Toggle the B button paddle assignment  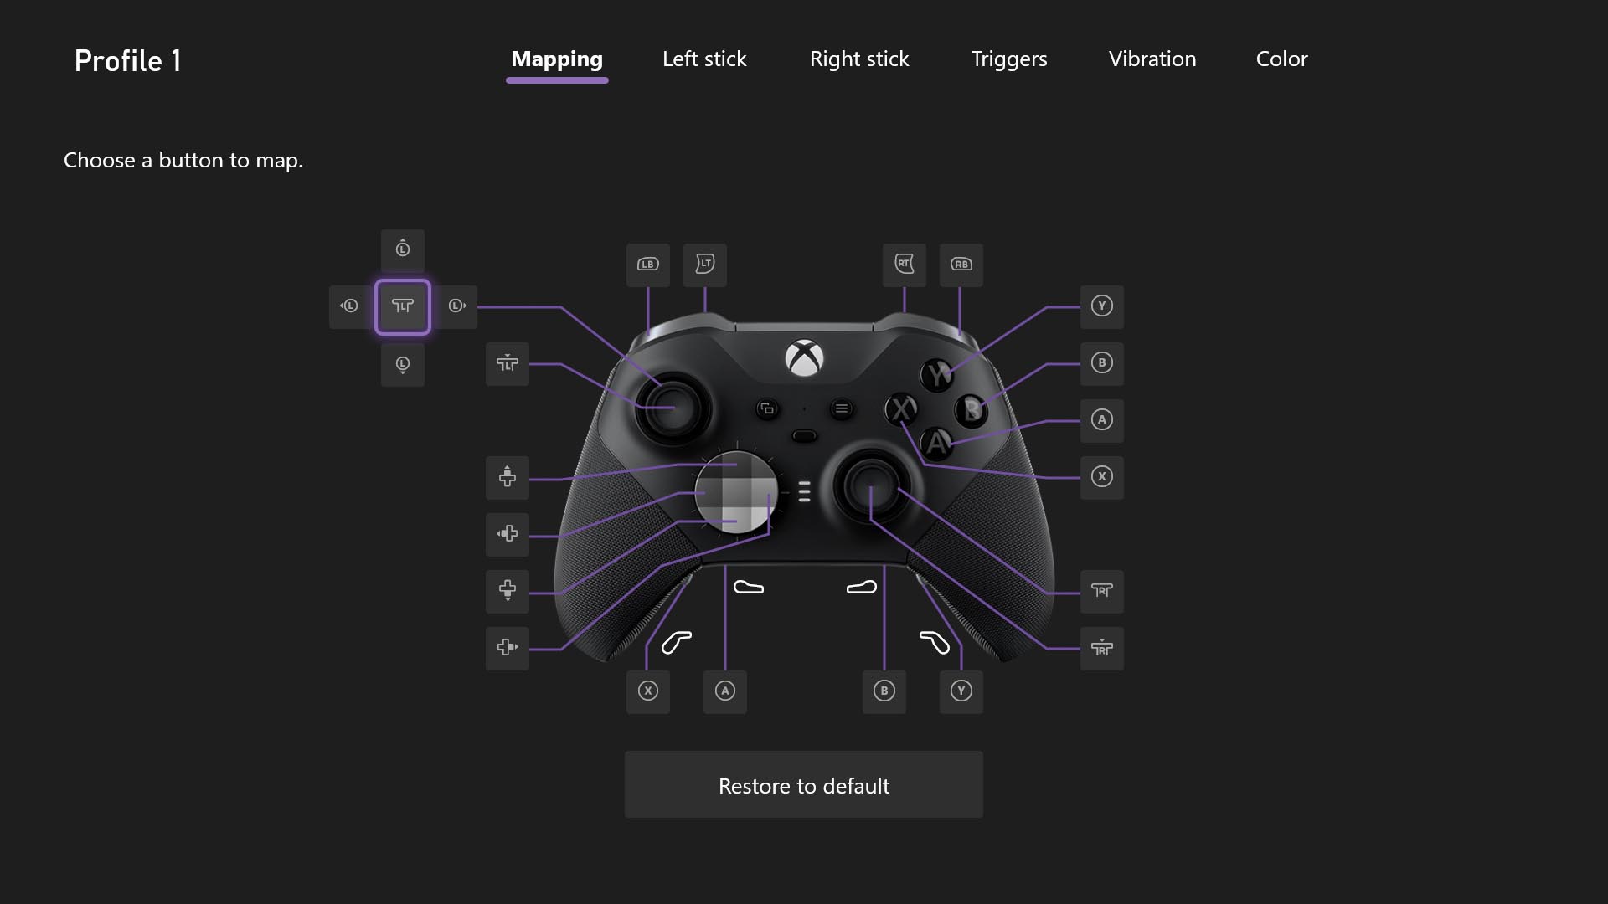(x=884, y=690)
